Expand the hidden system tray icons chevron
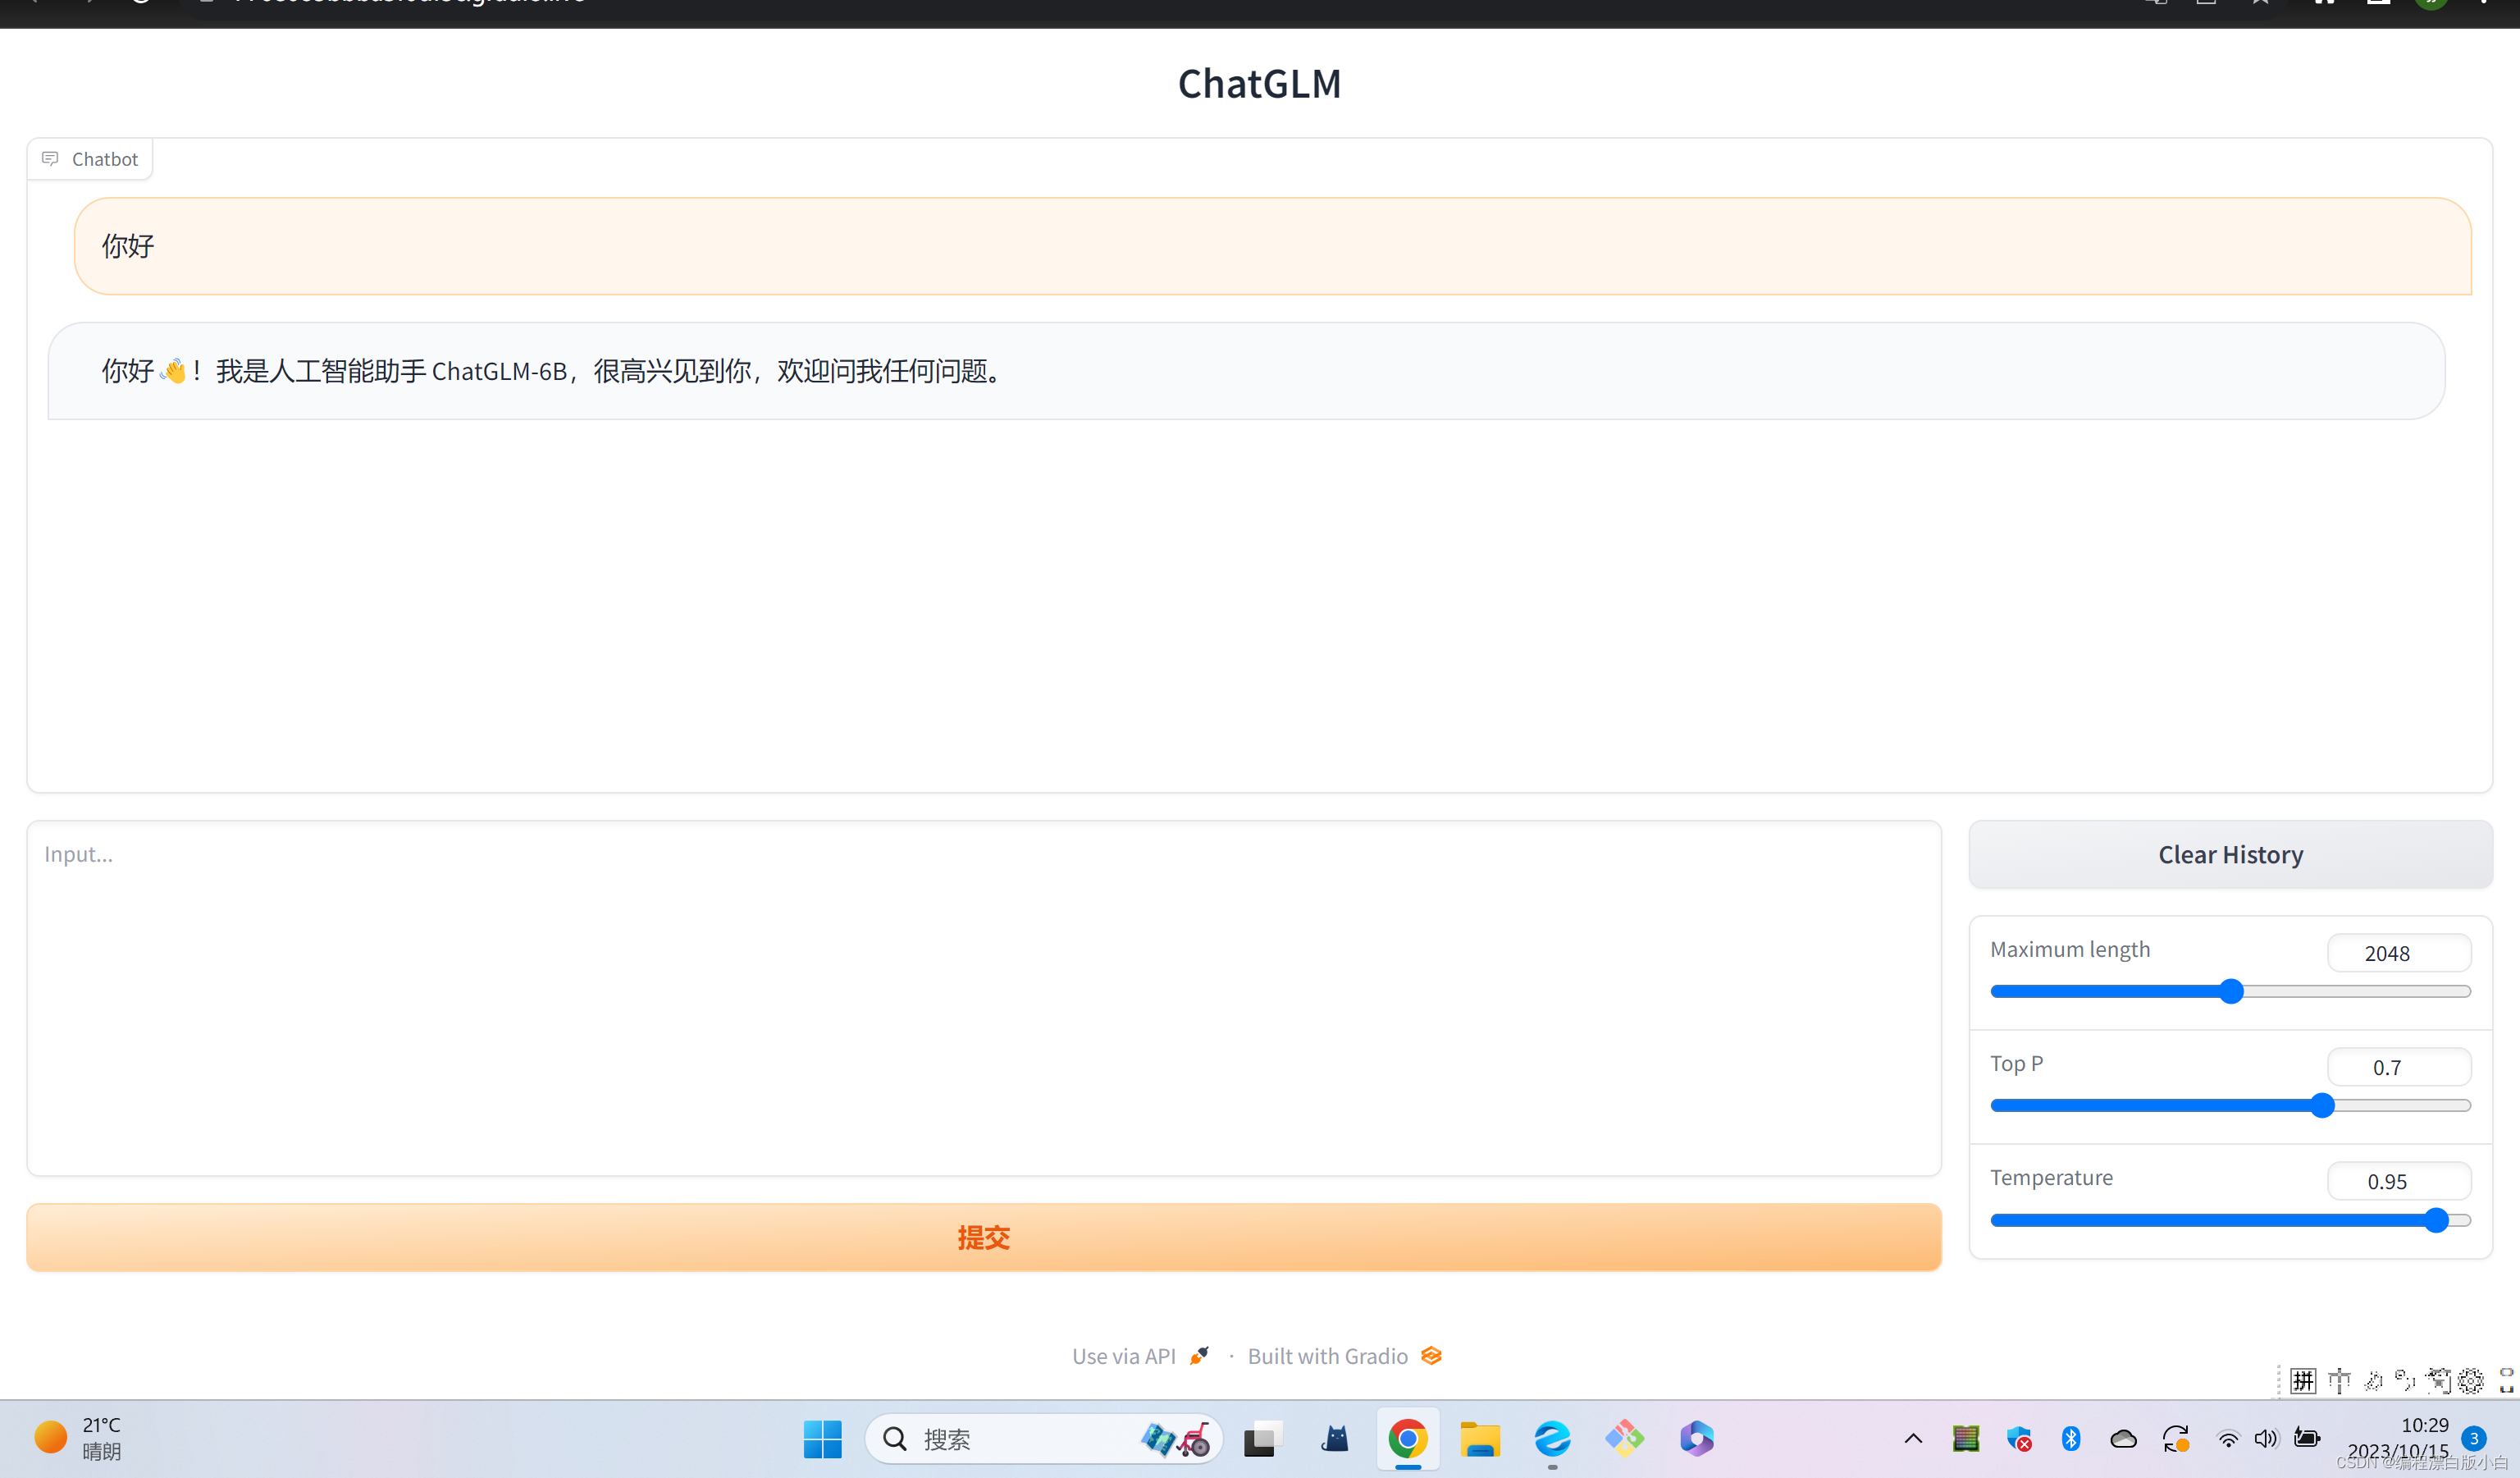The width and height of the screenshot is (2520, 1478). pos(1913,1439)
